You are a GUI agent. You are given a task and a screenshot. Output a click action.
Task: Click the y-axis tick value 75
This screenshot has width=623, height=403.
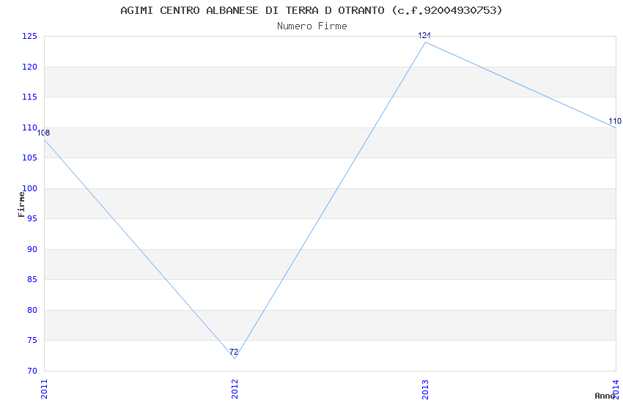click(x=32, y=340)
